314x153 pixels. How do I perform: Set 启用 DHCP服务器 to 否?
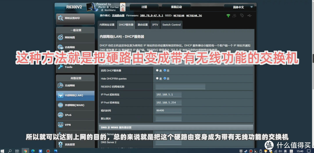coord(165,70)
